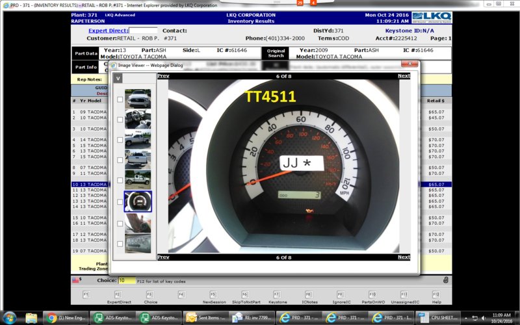Check the box beside fifth truck thumbnail
This screenshot has width=520, height=325.
pos(120,180)
